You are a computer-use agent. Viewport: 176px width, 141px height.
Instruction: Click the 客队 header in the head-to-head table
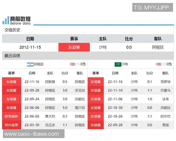158,39
